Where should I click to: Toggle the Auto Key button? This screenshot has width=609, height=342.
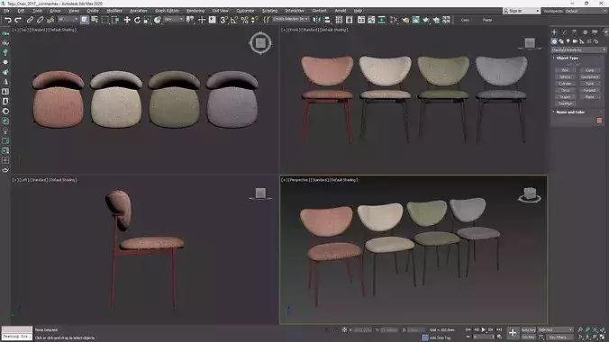[529, 329]
